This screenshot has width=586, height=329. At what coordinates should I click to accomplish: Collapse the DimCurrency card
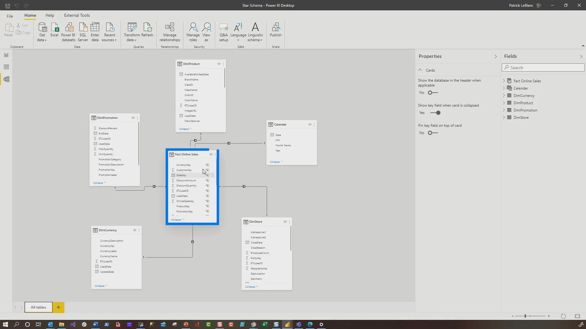tap(101, 286)
